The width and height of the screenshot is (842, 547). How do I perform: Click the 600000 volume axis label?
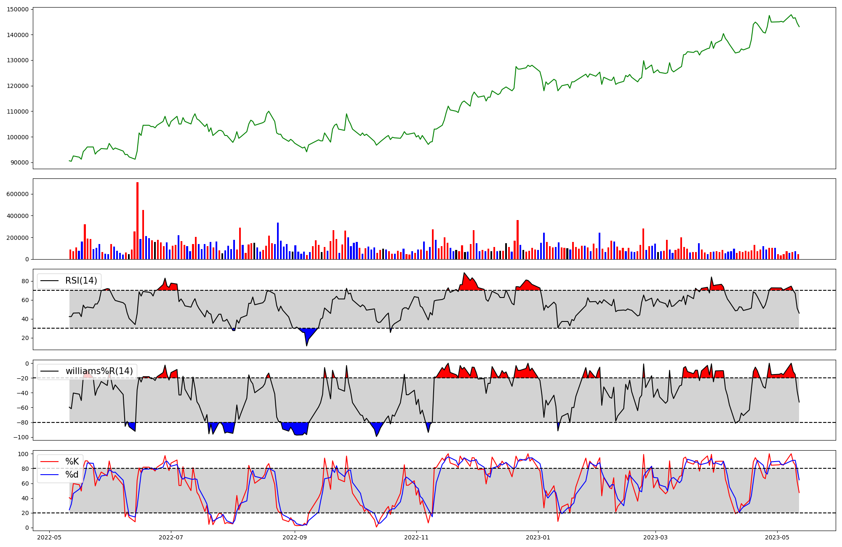[x=18, y=194]
